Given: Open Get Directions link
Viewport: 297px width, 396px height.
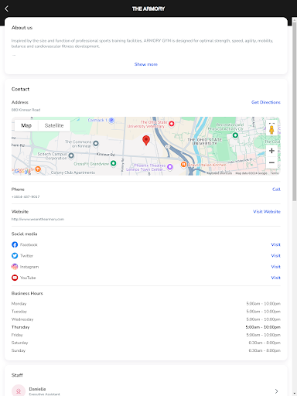Looking at the screenshot, I should click(266, 102).
